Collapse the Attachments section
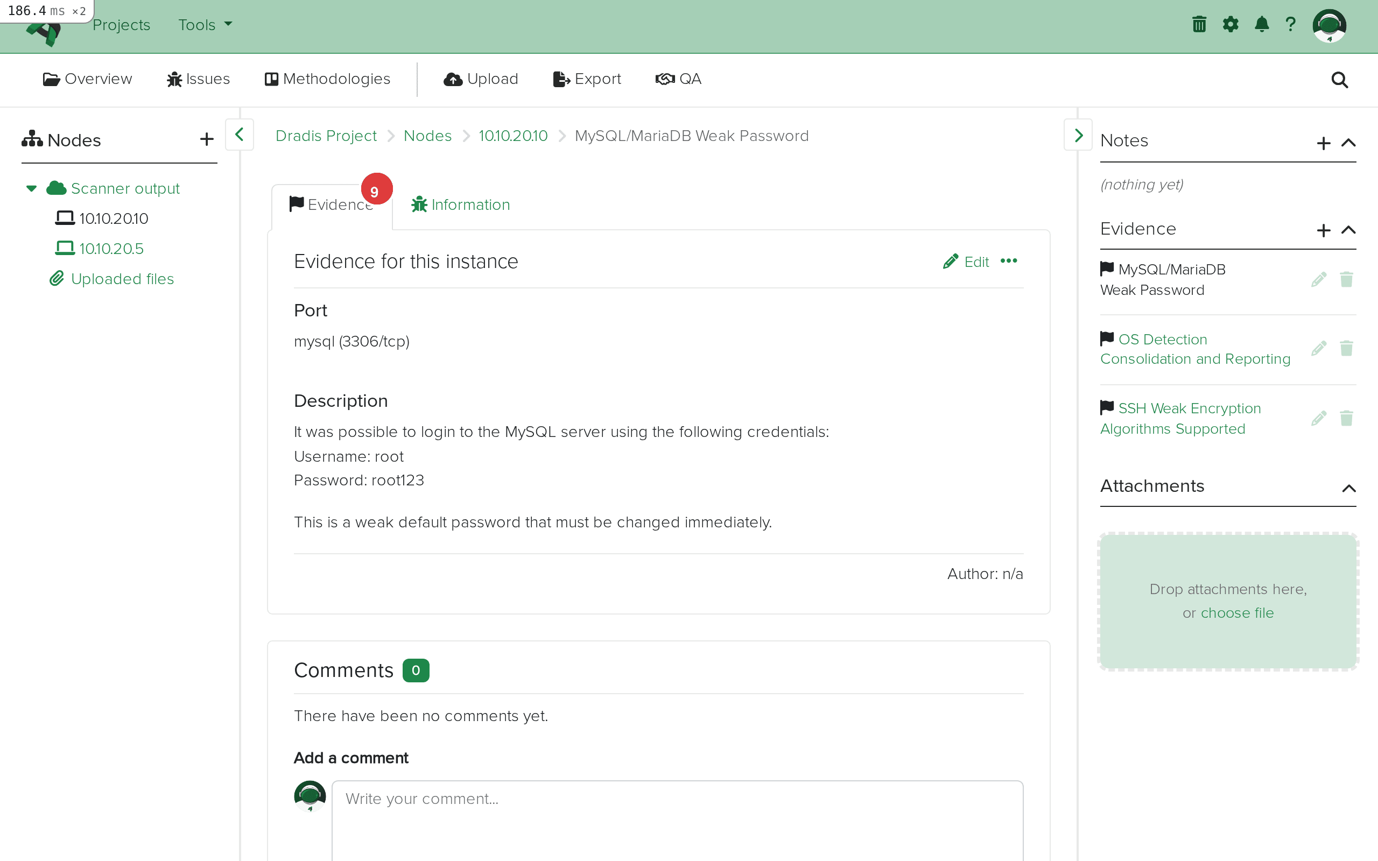 (x=1349, y=489)
